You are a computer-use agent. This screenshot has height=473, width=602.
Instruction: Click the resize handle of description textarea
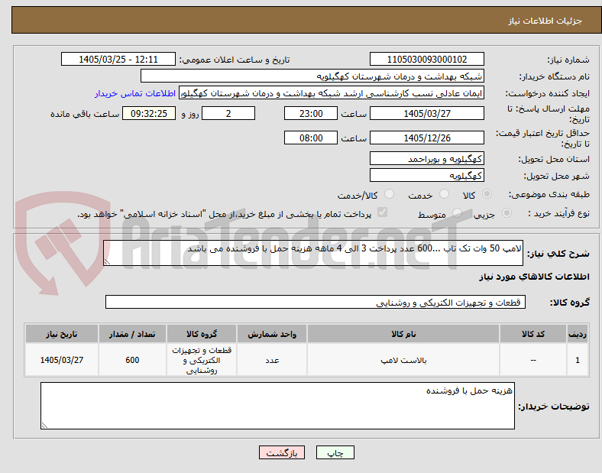pyautogui.click(x=107, y=262)
